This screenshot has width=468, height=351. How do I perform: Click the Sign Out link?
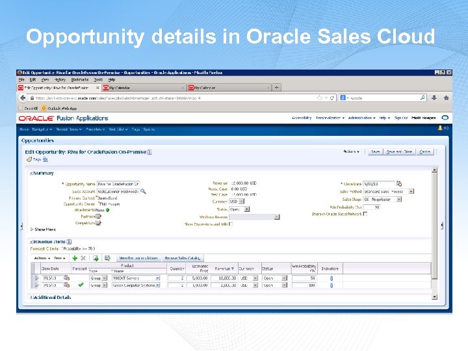401,118
